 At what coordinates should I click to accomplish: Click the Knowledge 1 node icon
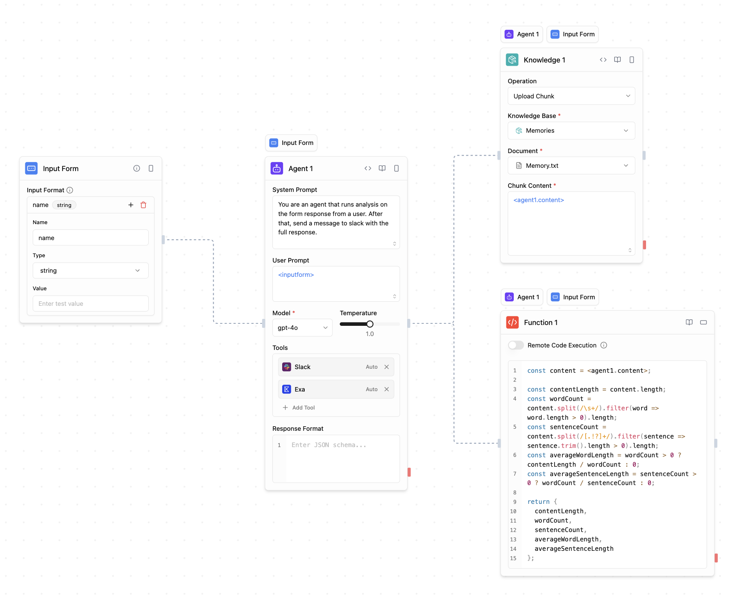[512, 60]
